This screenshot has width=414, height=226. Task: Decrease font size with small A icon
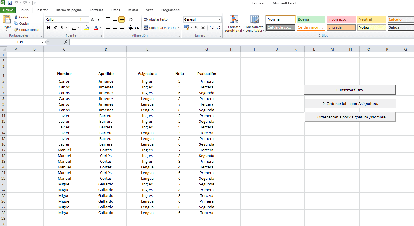pos(99,19)
